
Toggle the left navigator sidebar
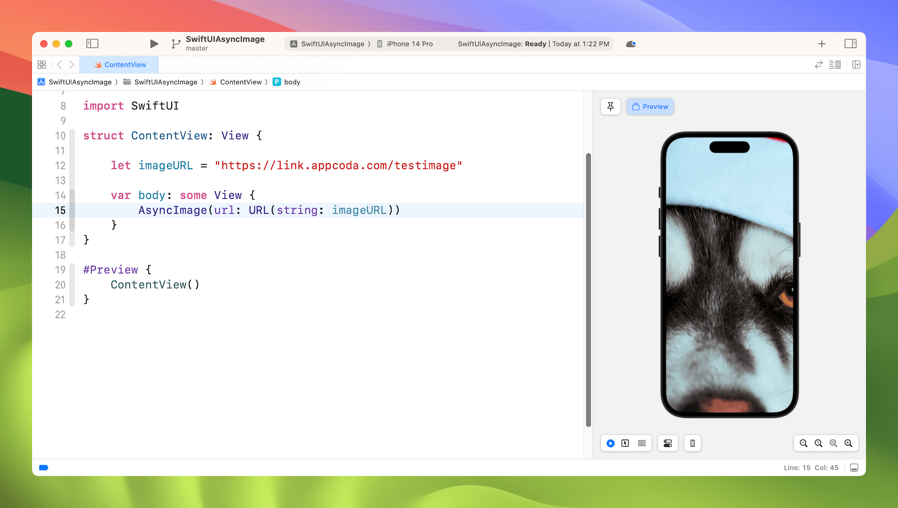point(92,44)
